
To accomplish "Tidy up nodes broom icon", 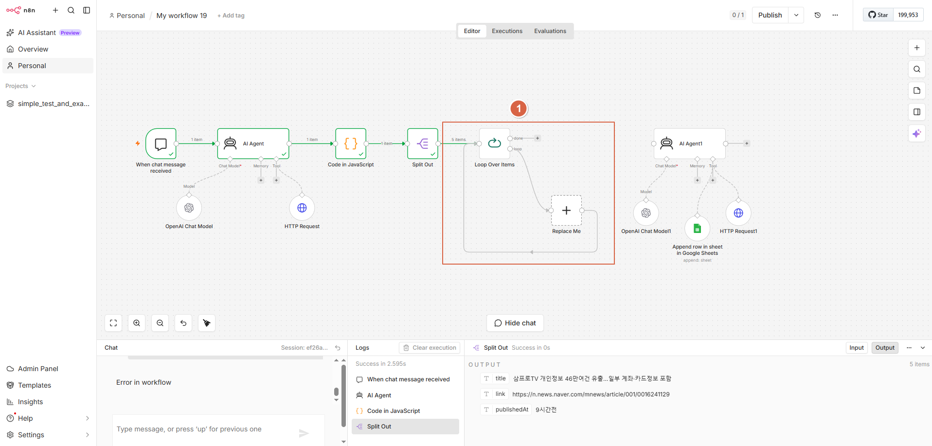I will tap(207, 323).
